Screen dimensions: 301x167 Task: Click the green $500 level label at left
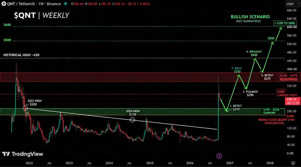coord(7,40)
